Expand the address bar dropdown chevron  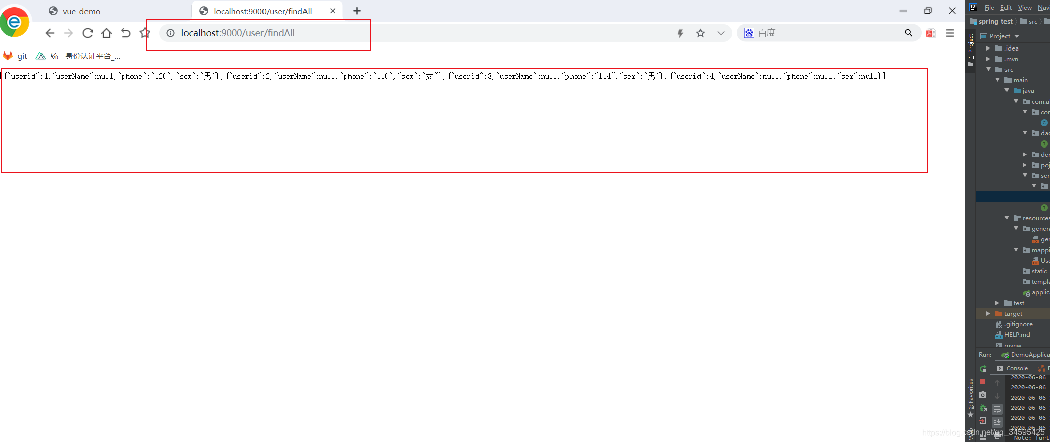(x=721, y=33)
